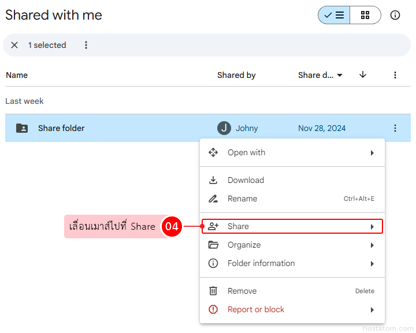Clear selection with the X icon
The height and width of the screenshot is (333, 416).
[14, 45]
